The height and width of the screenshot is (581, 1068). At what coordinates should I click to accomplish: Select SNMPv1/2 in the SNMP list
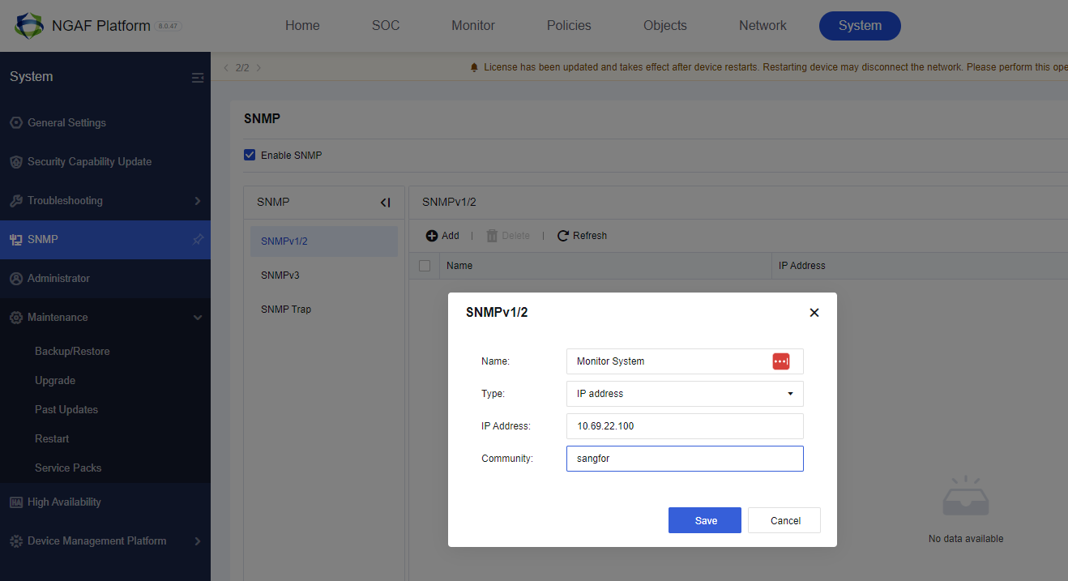tap(324, 241)
